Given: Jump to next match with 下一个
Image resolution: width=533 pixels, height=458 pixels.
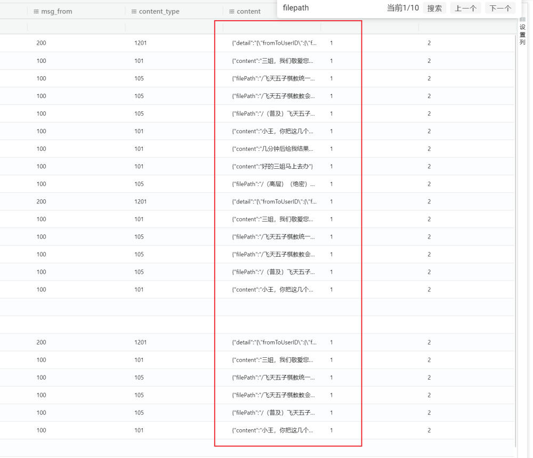Looking at the screenshot, I should pyautogui.click(x=500, y=8).
